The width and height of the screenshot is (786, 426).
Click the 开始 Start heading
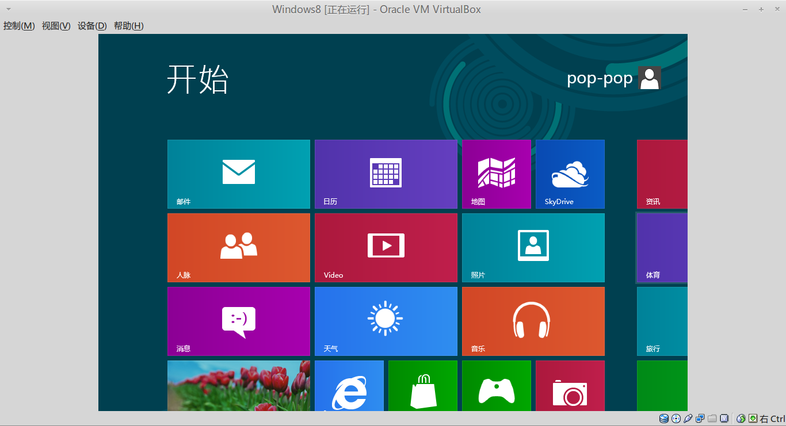[x=198, y=79]
